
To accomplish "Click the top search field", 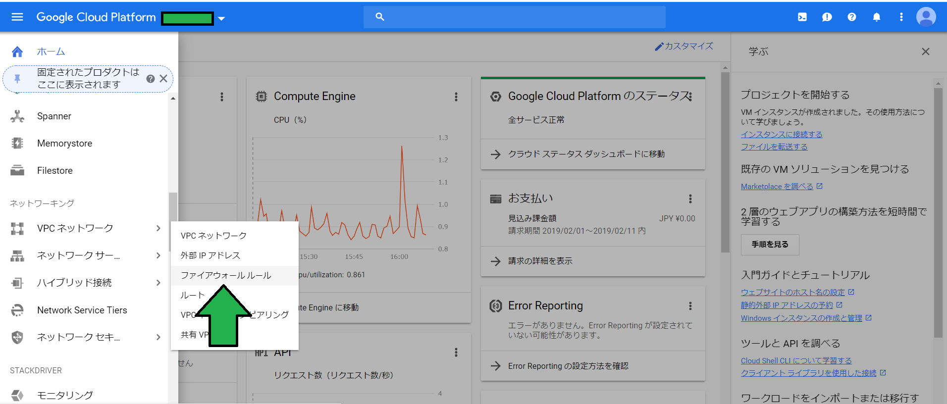I will point(515,17).
